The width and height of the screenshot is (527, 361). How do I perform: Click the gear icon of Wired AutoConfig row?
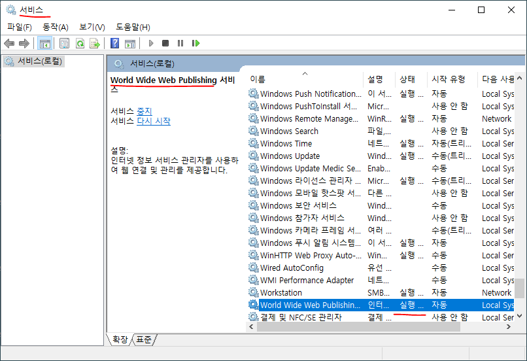pyautogui.click(x=254, y=267)
